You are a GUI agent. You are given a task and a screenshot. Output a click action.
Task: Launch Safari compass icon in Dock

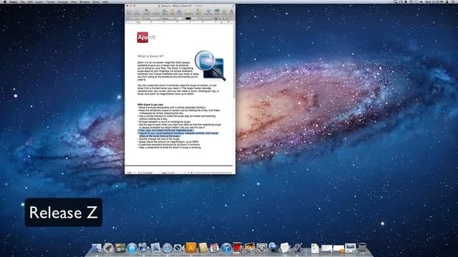tap(167, 248)
